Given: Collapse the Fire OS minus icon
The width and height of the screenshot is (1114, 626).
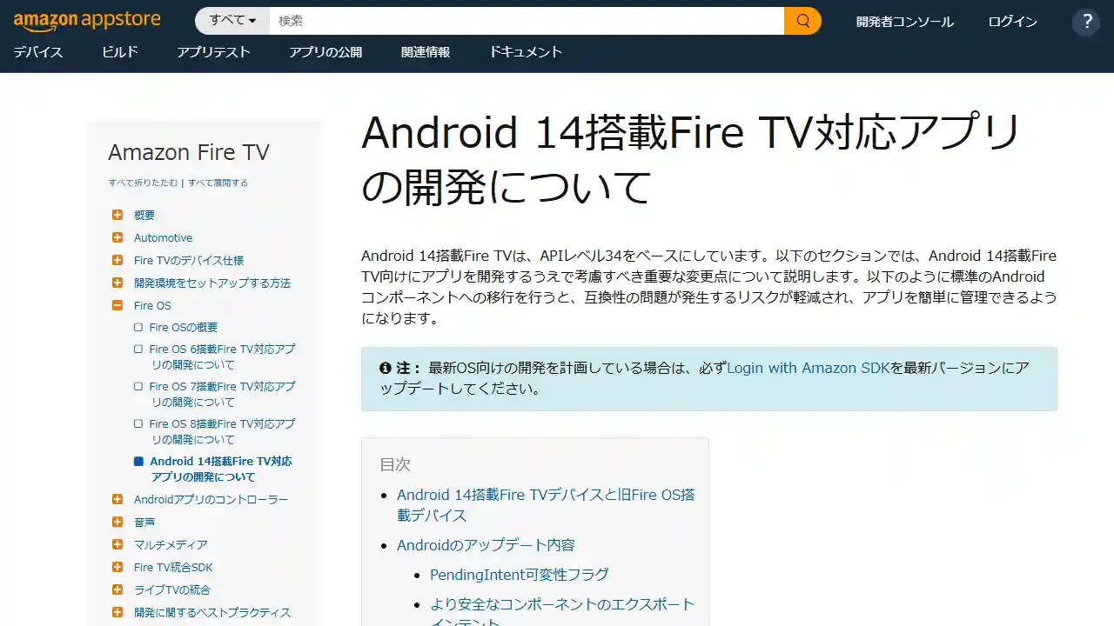Looking at the screenshot, I should (117, 305).
